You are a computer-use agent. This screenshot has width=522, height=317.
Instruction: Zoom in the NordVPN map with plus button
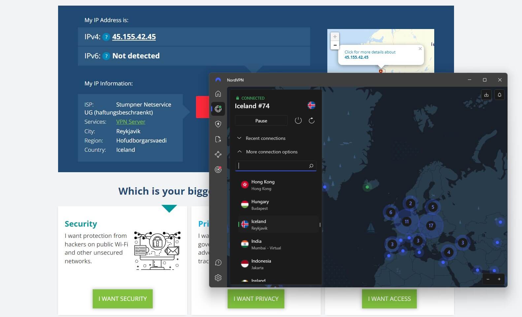tap(499, 279)
